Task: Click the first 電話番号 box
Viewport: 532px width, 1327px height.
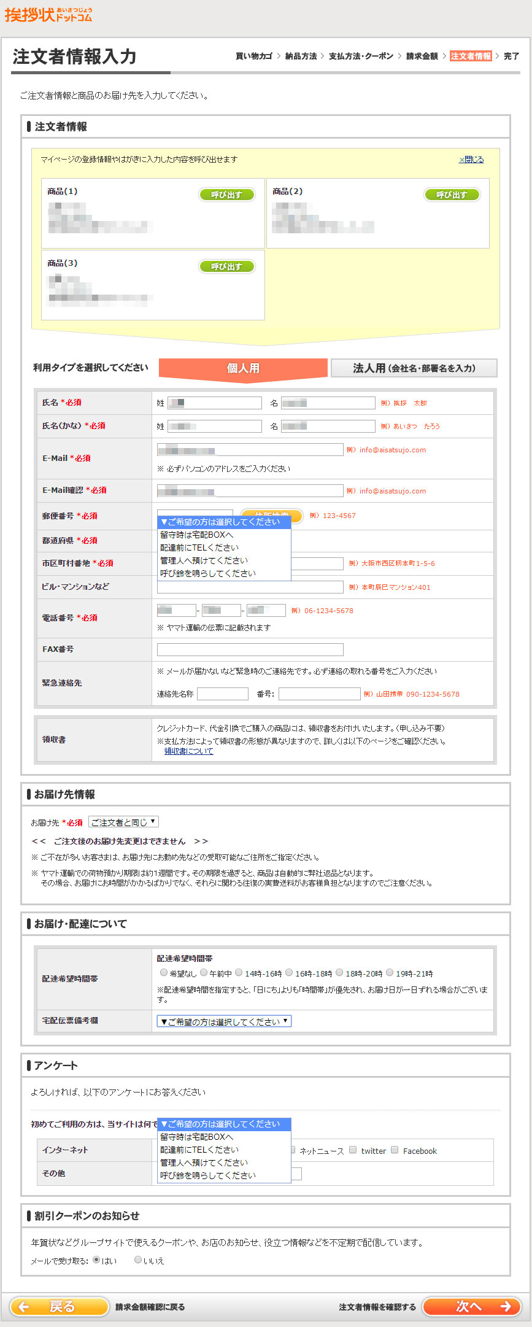Action: point(177,610)
